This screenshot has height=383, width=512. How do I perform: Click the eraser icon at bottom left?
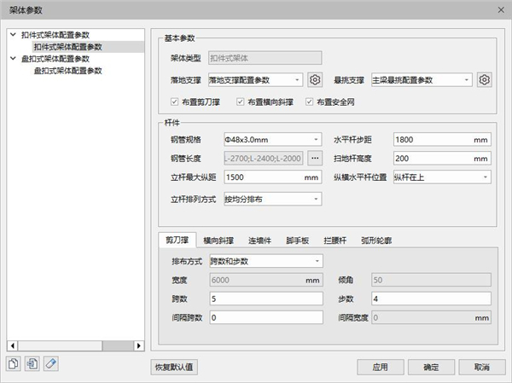pyautogui.click(x=50, y=364)
